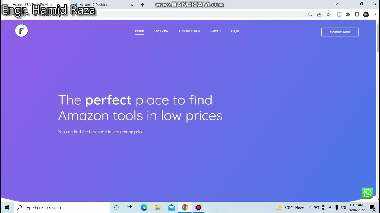Viewport: 380px width, 213px height.
Task: Open Cortana circle in taskbar
Action: click(116, 208)
